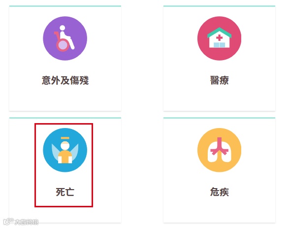
Task: Click the watermark logo at bottom left
Action: coord(21,222)
